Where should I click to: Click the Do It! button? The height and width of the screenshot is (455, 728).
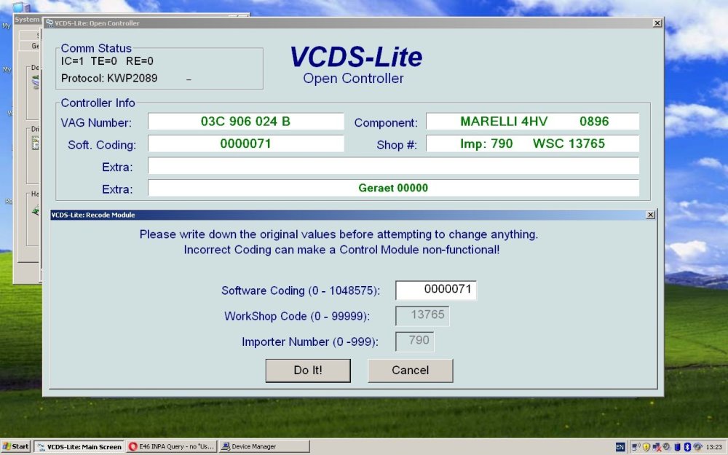coord(308,371)
